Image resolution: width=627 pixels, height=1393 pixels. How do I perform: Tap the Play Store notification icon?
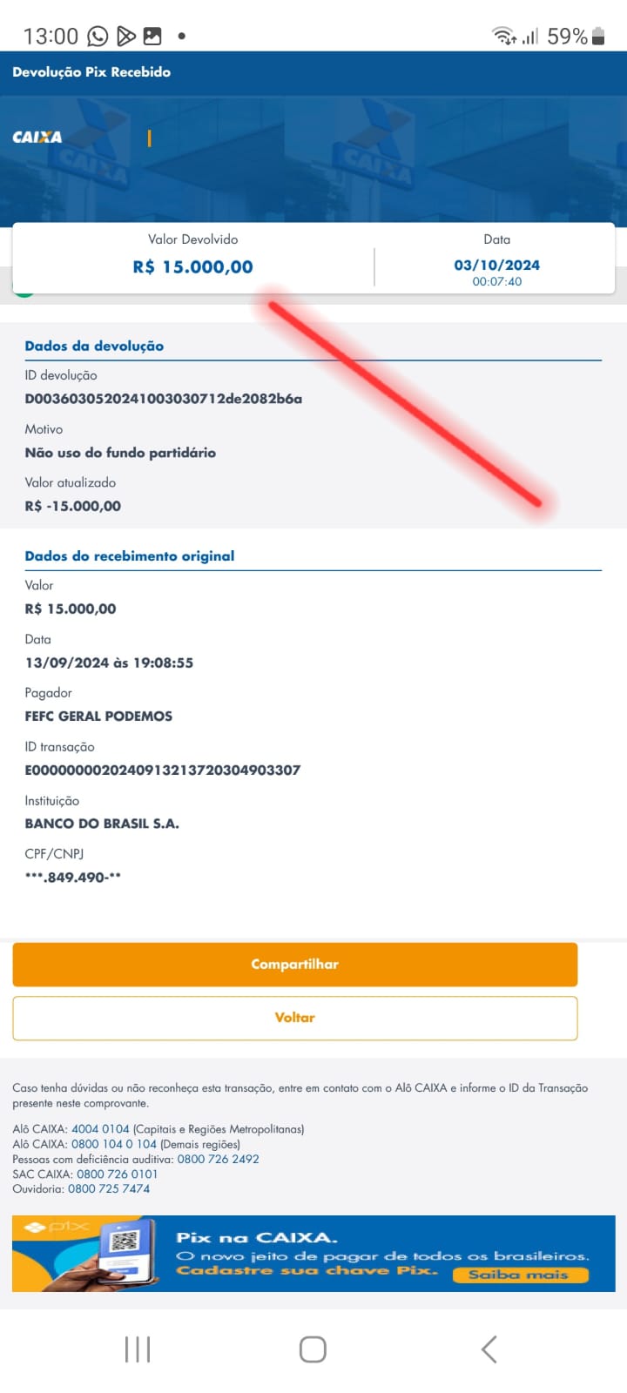tap(125, 36)
